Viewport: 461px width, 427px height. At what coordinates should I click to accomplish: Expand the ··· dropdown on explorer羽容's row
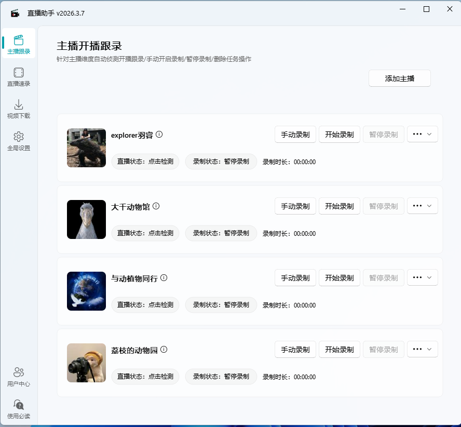(422, 134)
